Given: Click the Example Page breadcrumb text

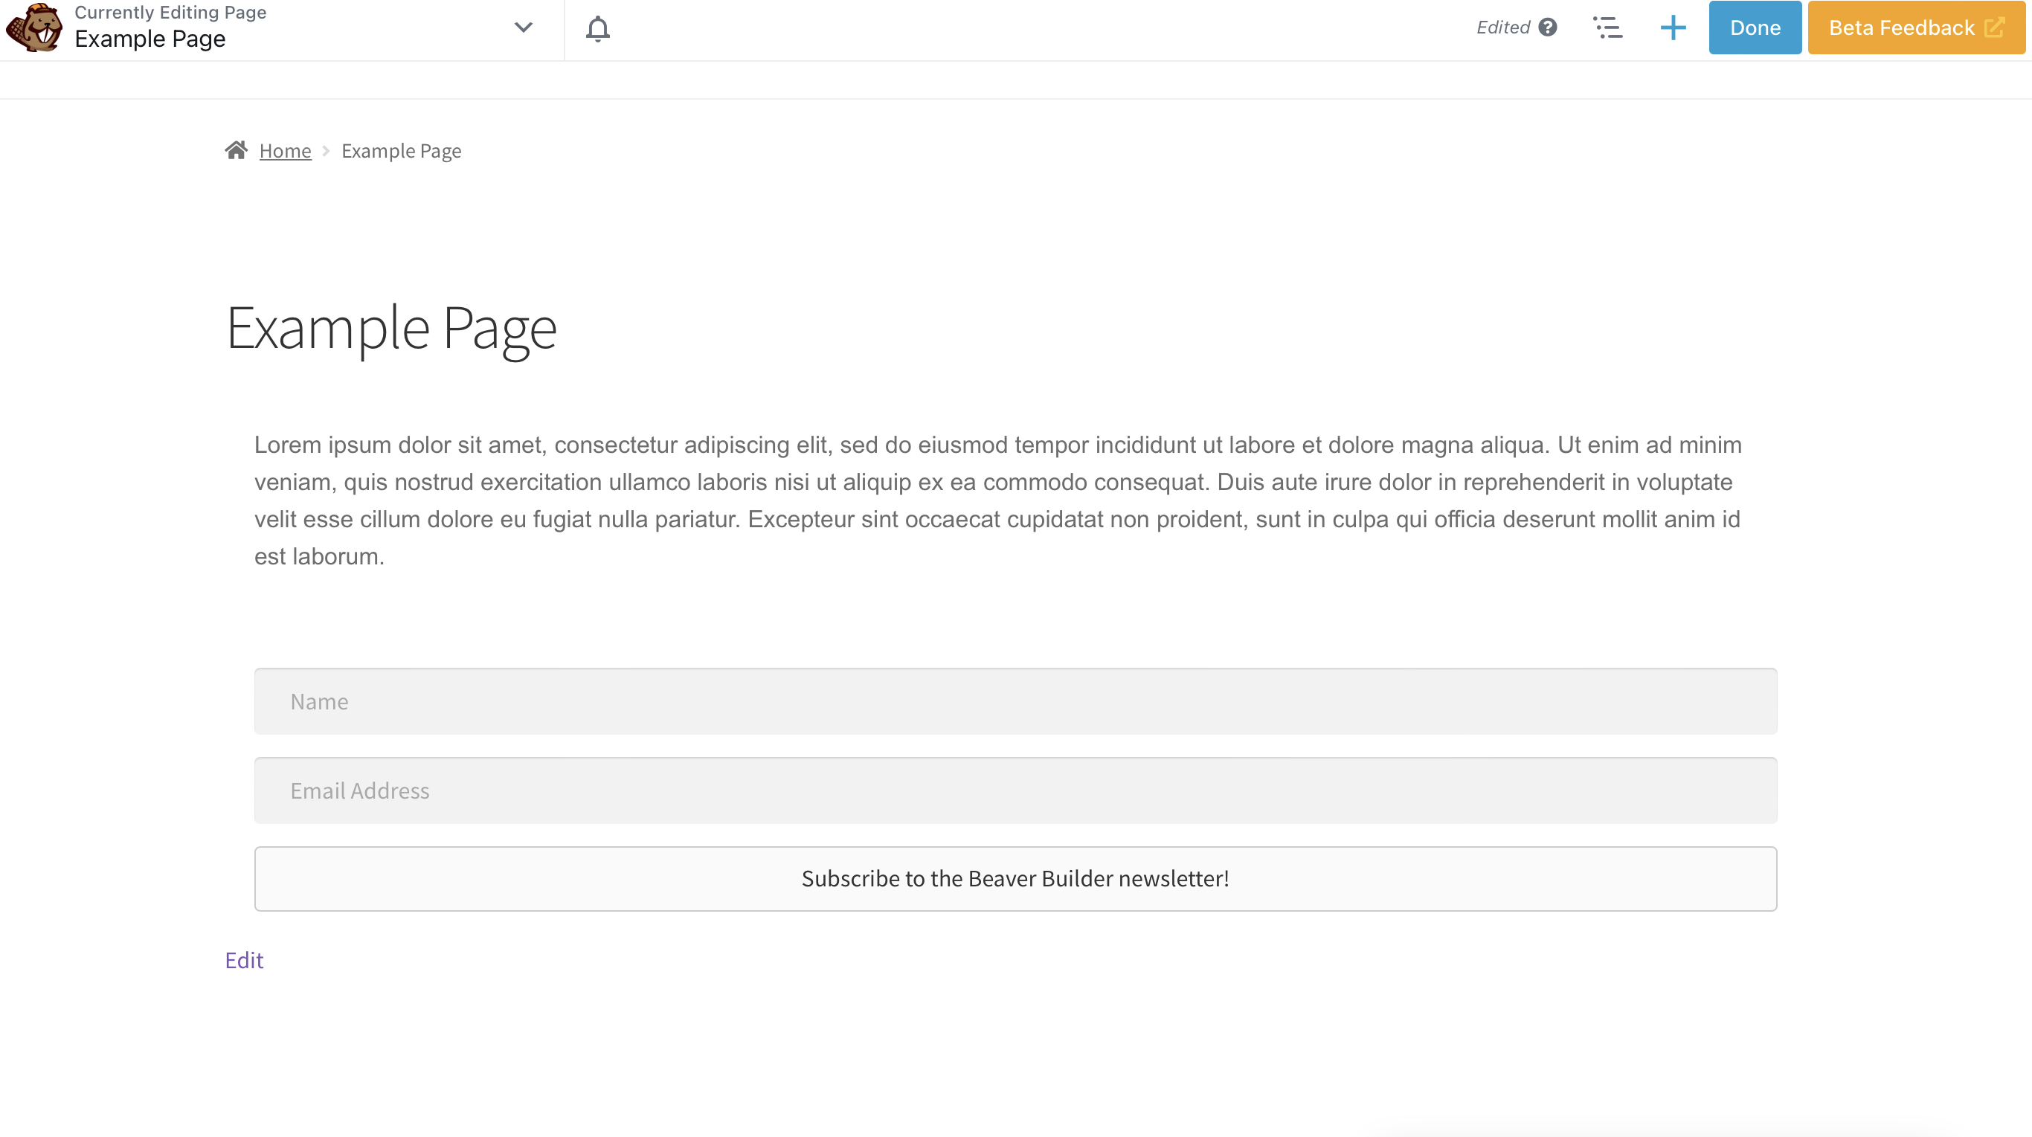Looking at the screenshot, I should pyautogui.click(x=401, y=151).
